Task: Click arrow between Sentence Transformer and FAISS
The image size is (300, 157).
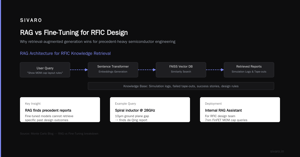Action: tap(147, 70)
